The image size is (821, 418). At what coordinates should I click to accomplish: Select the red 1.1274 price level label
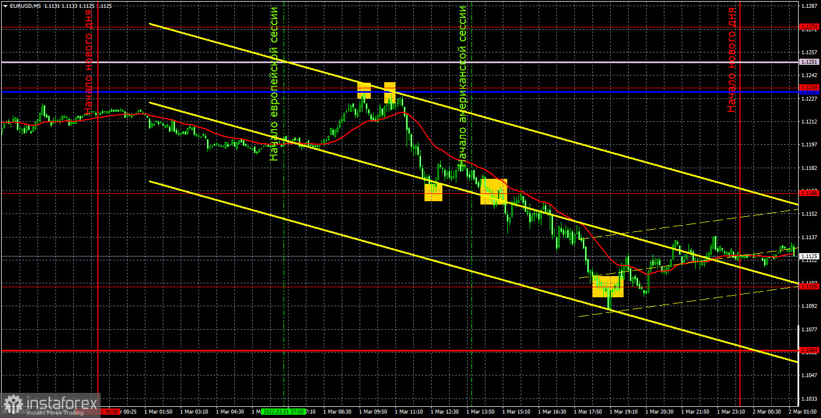click(x=809, y=26)
